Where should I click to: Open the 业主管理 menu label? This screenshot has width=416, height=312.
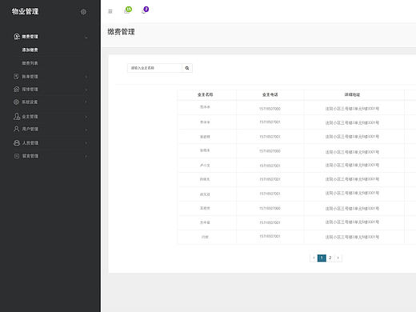coord(30,117)
